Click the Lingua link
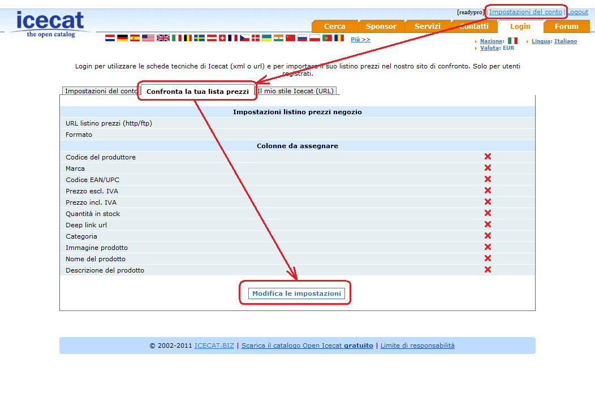Screen dimensions: 595x406 [541, 41]
